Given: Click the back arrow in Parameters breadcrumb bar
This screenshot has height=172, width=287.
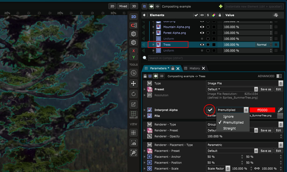Looking at the screenshot, I should [x=156, y=76].
